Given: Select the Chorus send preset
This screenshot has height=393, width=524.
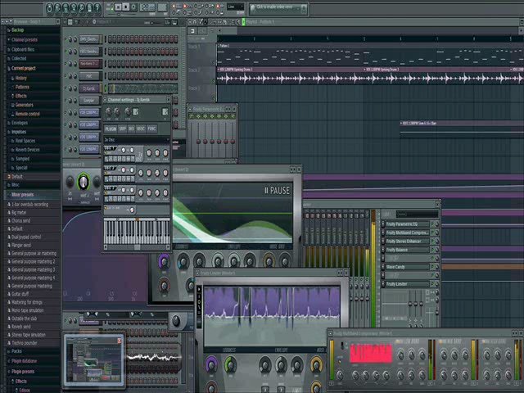Looking at the screenshot, I should click(20, 221).
